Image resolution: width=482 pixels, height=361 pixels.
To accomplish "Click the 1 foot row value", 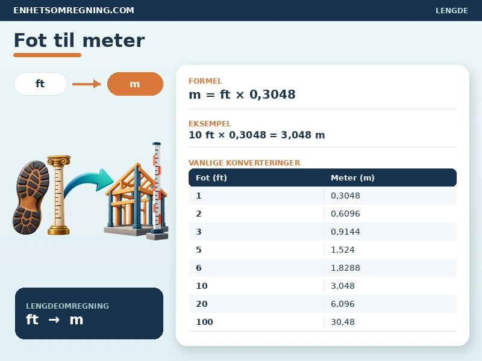I will (199, 196).
